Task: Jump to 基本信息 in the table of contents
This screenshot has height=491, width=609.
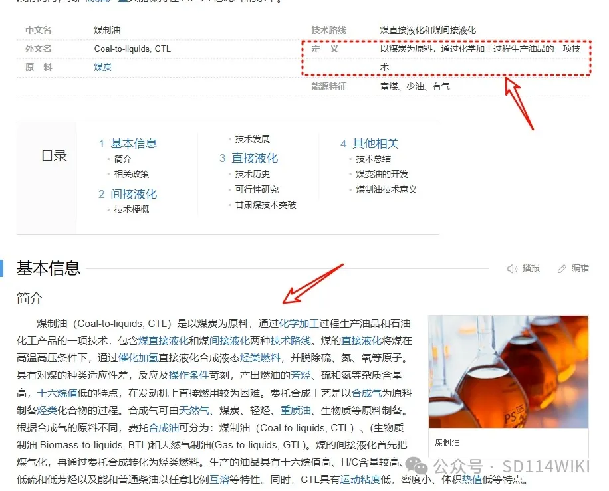Action: point(134,144)
